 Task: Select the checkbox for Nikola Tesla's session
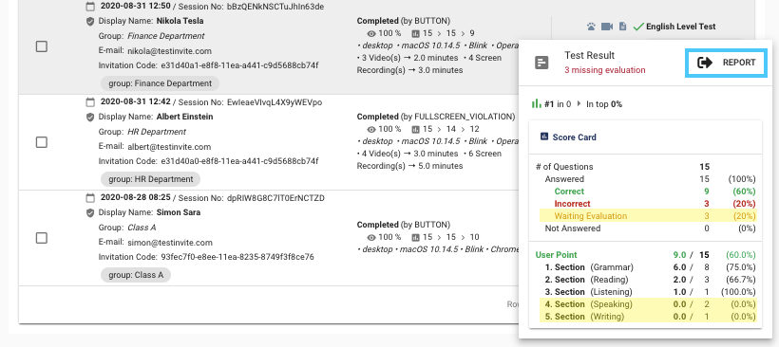[42, 46]
